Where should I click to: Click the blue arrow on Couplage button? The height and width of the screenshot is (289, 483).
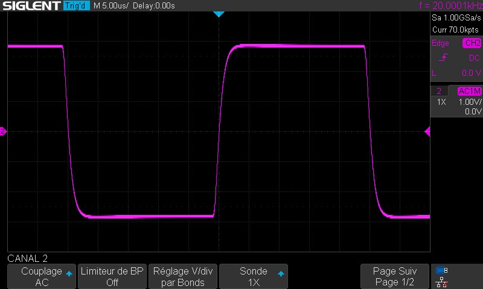click(x=69, y=273)
